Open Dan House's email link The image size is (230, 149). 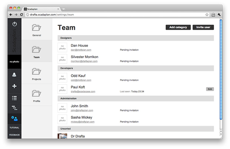[x=81, y=50]
